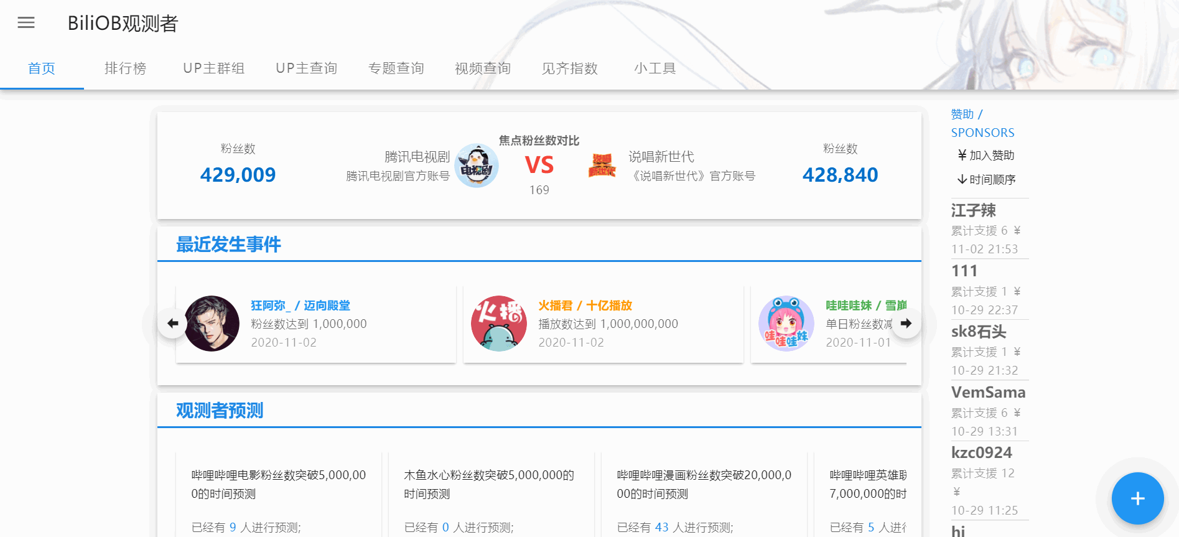Select the 首页 tab
1179x537 pixels.
coord(42,68)
